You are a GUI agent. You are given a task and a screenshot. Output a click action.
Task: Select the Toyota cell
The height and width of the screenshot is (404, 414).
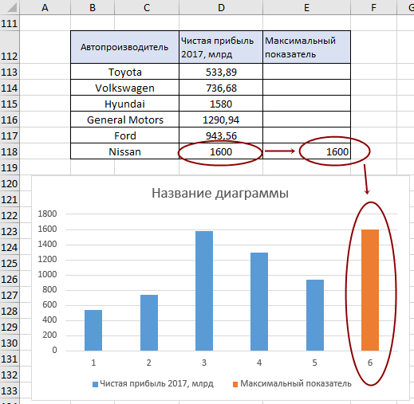coord(124,72)
